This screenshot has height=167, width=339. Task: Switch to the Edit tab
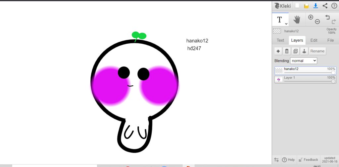[314, 40]
